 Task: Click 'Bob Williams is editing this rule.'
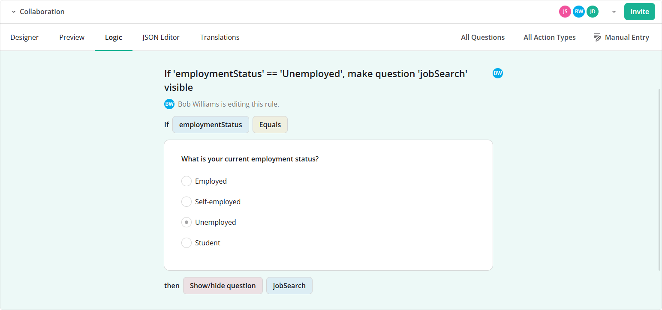(x=229, y=104)
